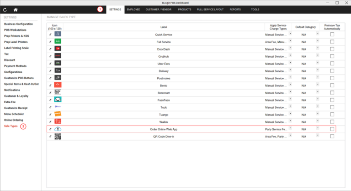This screenshot has width=351, height=191.
Task: Go to Payment Methods settings
Action: pyautogui.click(x=15, y=66)
